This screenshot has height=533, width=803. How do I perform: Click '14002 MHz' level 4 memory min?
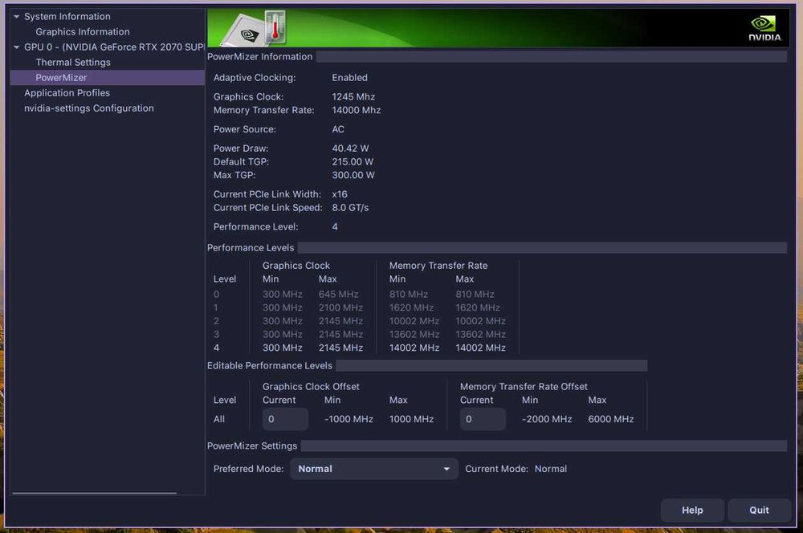(x=414, y=348)
